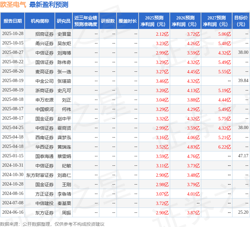The width and height of the screenshot is (250, 227).
Task: Click 近三年业绩预测准确度 column header
Action: click(x=86, y=21)
